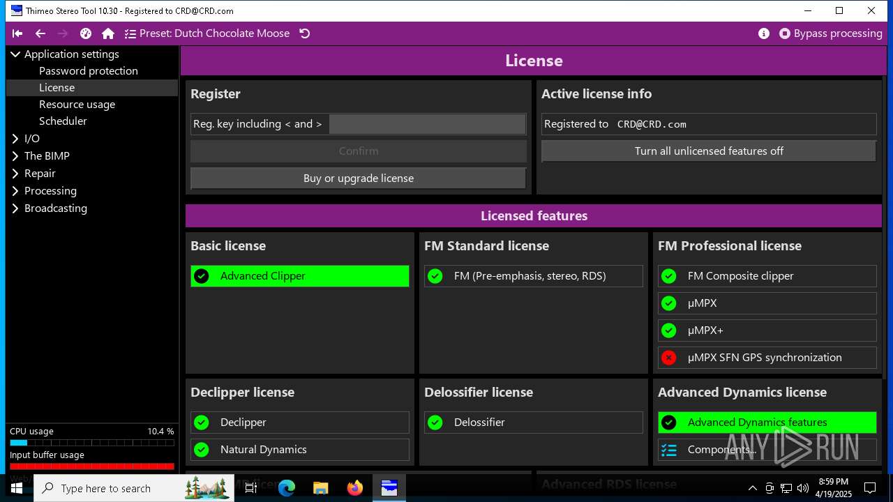The image size is (893, 502).
Task: Toggle Advanced Clipper feature
Action: click(300, 276)
